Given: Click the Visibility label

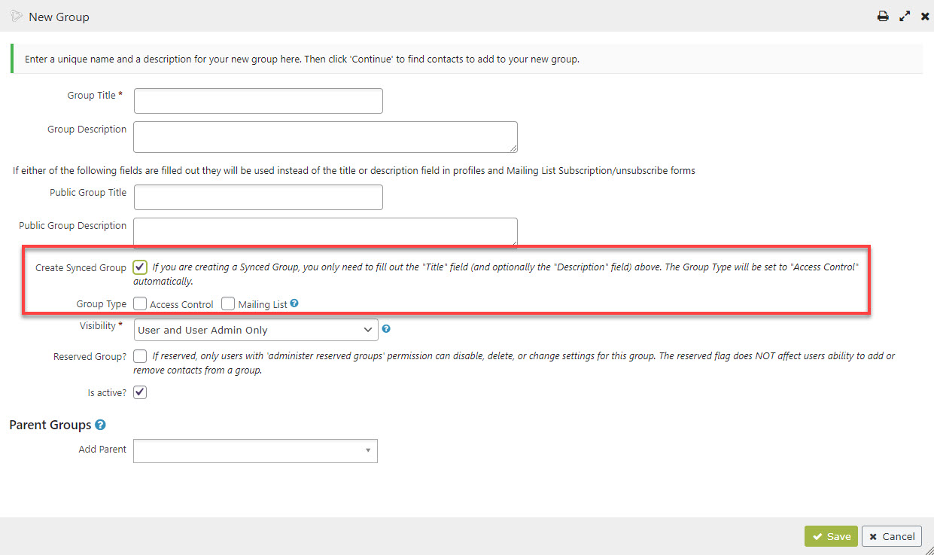Looking at the screenshot, I should [101, 326].
